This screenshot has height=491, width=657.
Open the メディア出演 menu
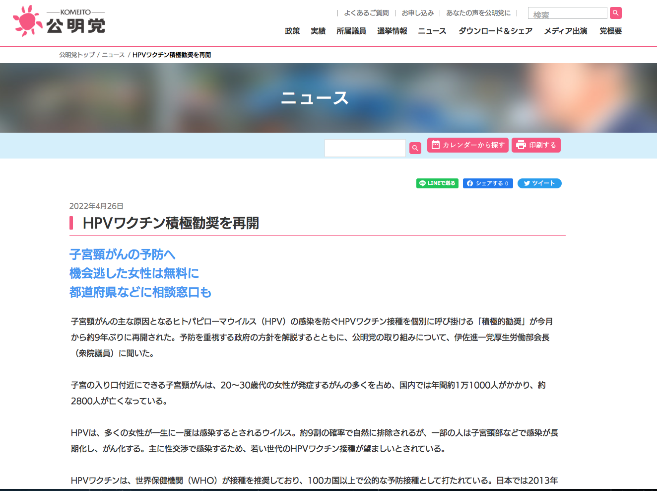(566, 31)
